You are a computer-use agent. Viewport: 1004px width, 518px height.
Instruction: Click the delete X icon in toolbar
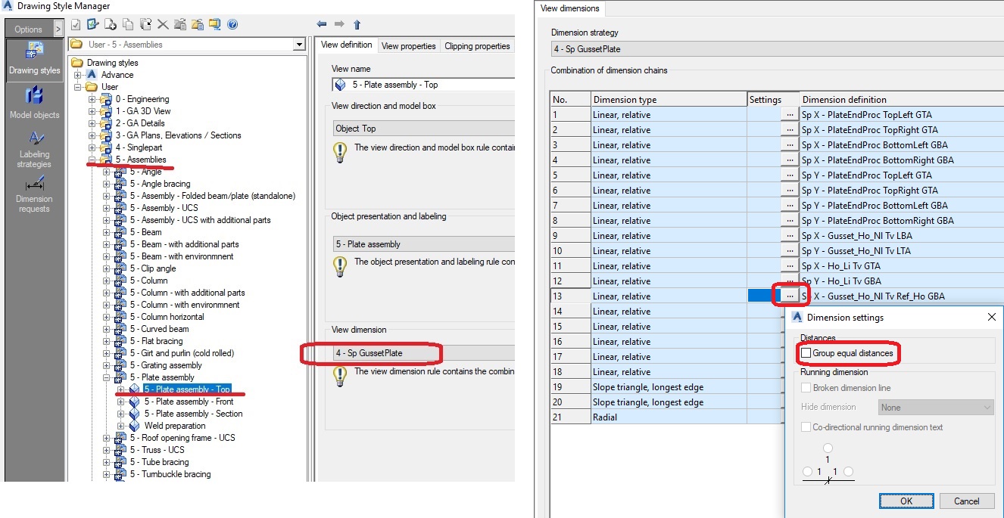pyautogui.click(x=163, y=25)
